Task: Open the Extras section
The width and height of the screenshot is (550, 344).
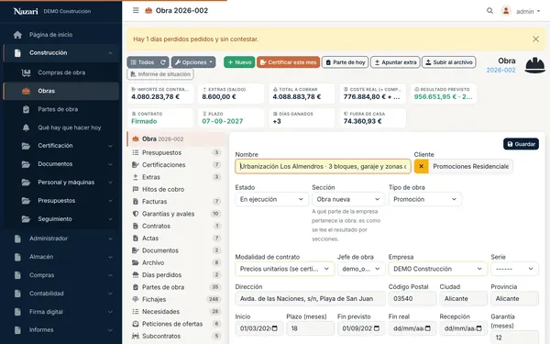Action: click(176, 177)
